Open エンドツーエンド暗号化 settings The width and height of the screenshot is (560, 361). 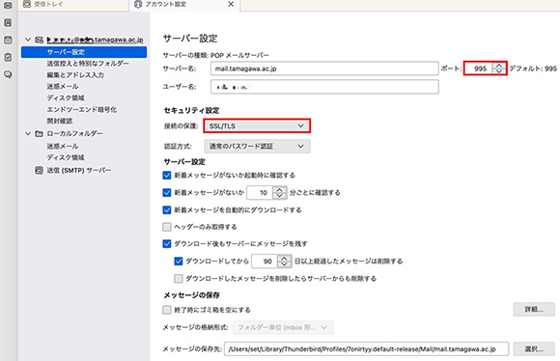[82, 109]
